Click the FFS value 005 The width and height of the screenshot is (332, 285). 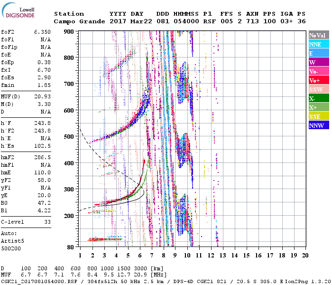point(227,21)
